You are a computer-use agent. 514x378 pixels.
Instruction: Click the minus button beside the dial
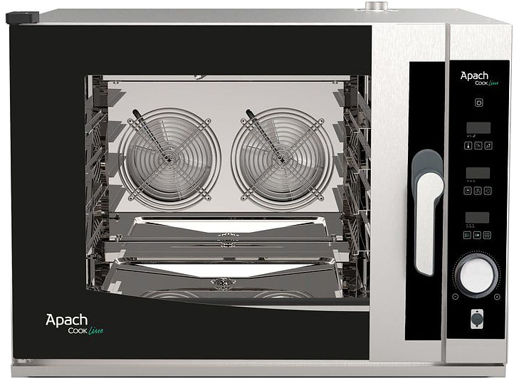click(x=455, y=297)
